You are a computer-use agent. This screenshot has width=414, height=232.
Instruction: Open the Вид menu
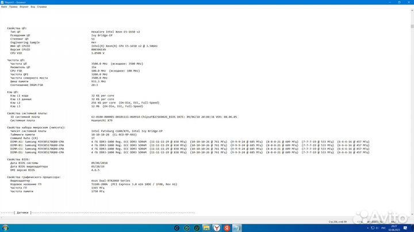tap(33, 7)
